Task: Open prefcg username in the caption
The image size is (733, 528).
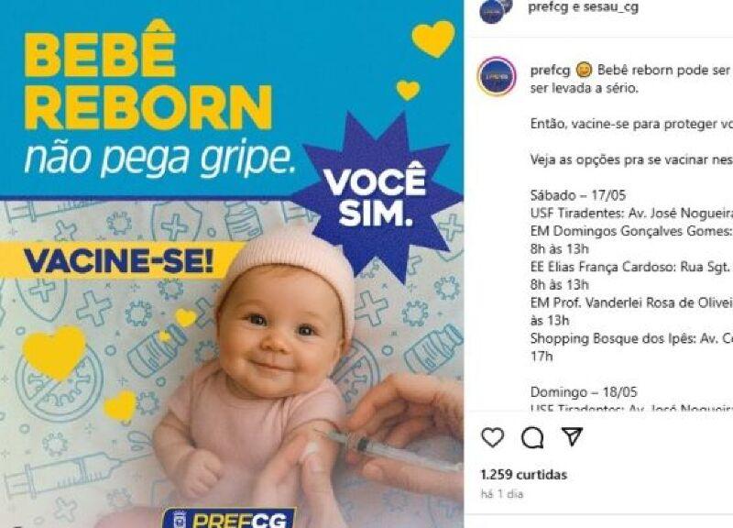Action: pos(551,71)
